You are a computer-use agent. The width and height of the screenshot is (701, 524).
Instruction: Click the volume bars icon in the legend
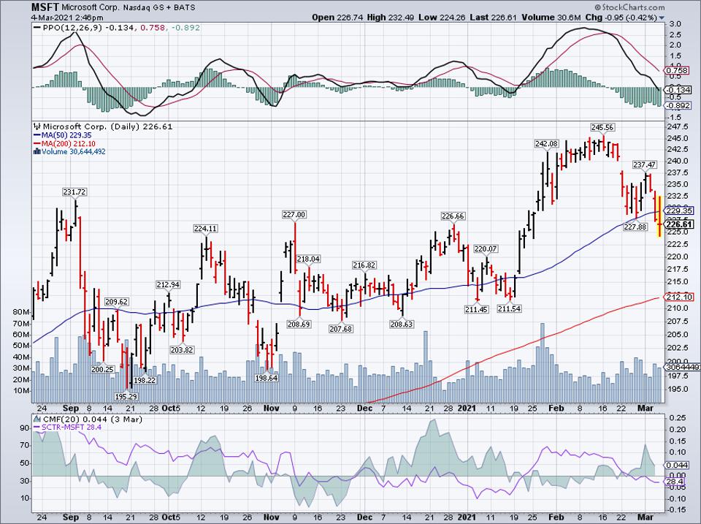[x=36, y=152]
